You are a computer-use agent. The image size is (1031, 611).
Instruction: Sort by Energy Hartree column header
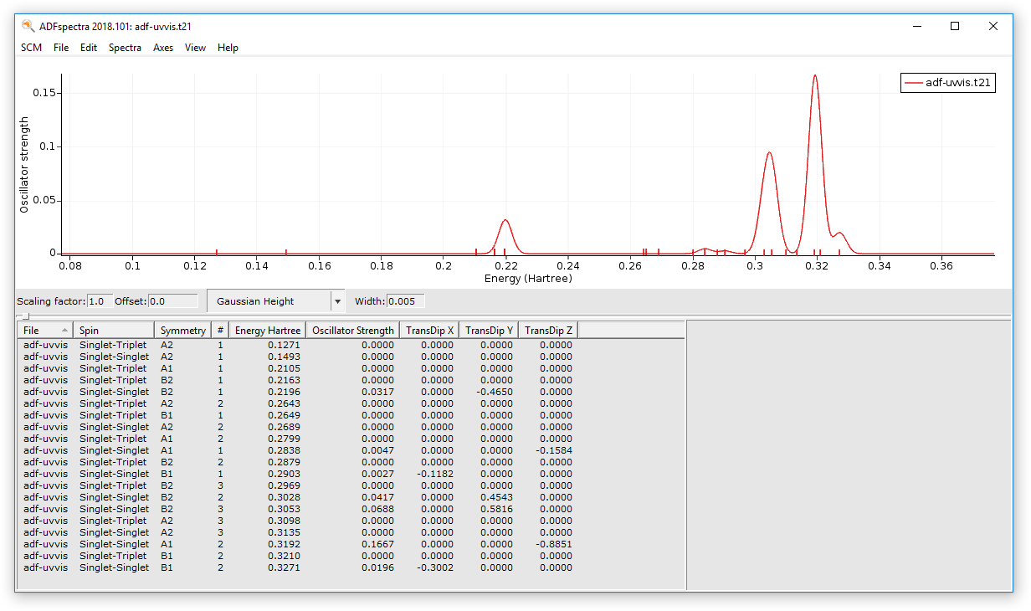click(x=268, y=331)
